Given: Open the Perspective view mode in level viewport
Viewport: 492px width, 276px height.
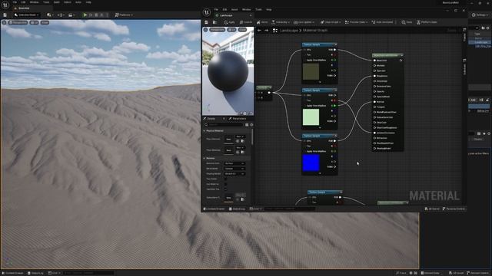Looking at the screenshot, I should 18,22.
